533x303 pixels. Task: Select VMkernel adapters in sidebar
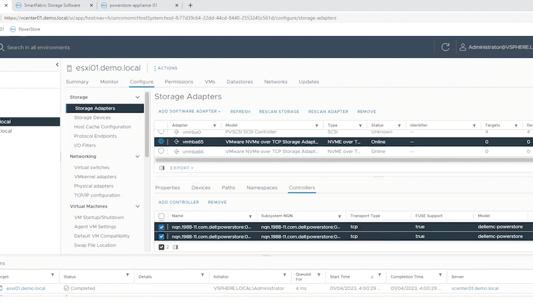tap(95, 177)
